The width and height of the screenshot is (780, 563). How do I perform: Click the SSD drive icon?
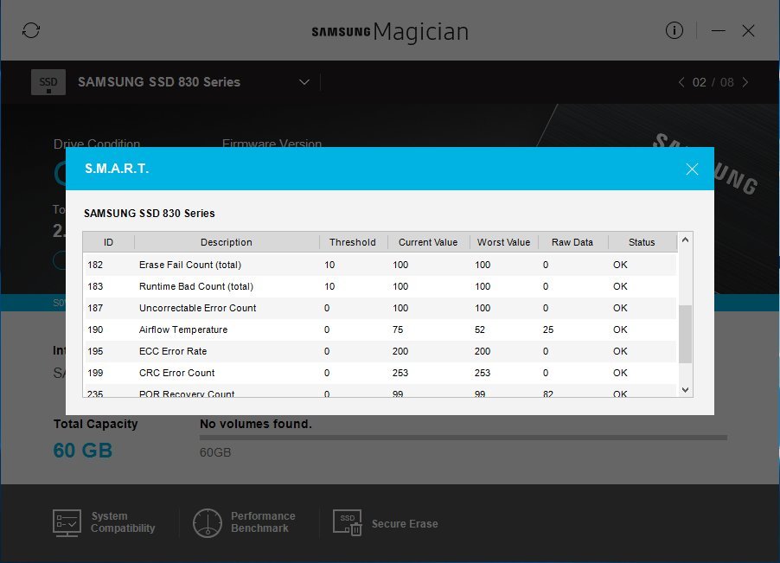click(48, 82)
